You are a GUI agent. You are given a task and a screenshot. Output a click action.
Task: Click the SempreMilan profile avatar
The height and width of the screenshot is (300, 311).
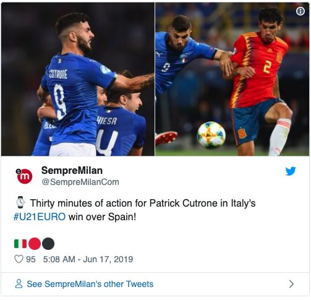pyautogui.click(x=25, y=176)
